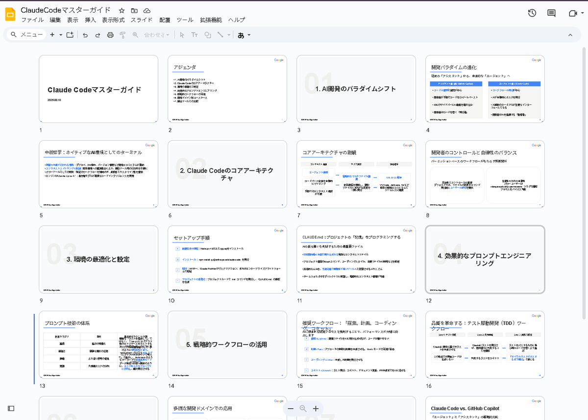Choose the select cursor tool
This screenshot has height=420, width=588.
pos(182,35)
